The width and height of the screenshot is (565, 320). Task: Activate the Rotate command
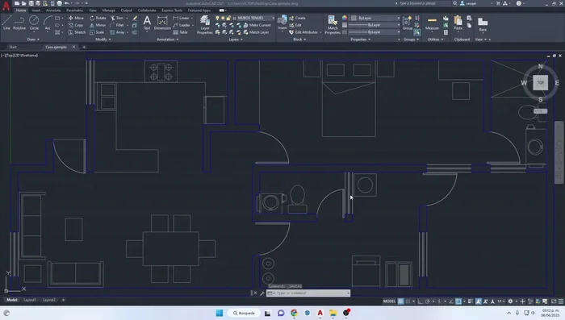(98, 18)
